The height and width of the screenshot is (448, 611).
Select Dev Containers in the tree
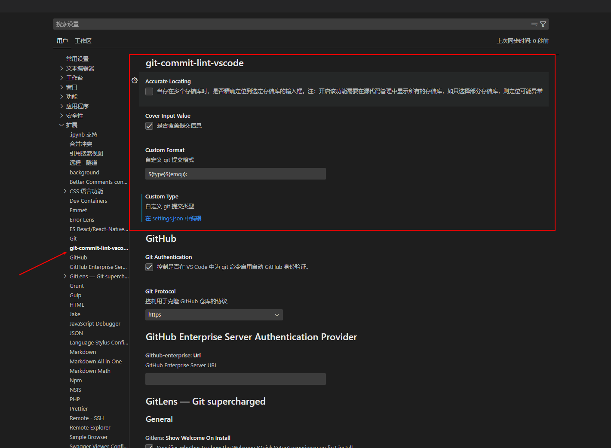point(88,201)
